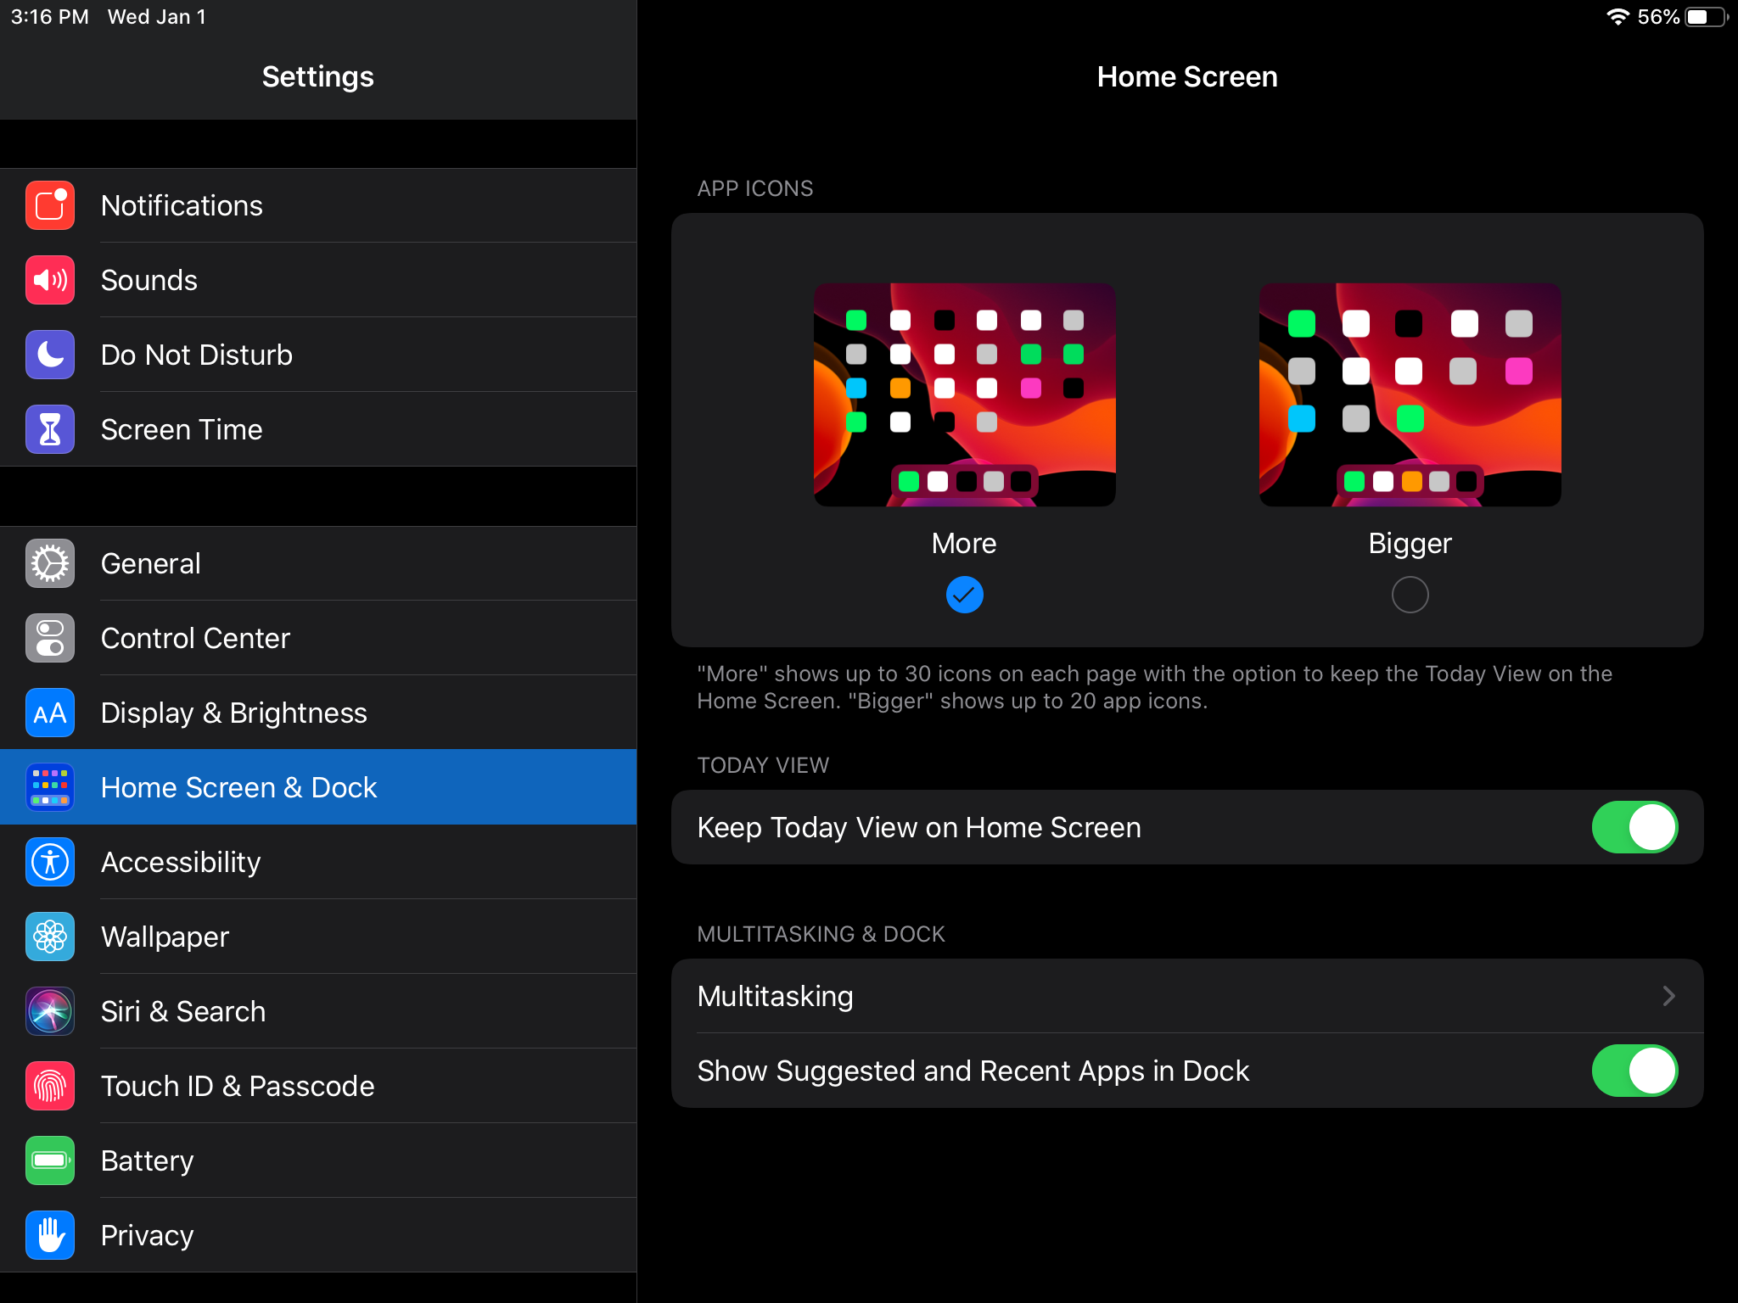This screenshot has height=1303, width=1738.
Task: Tap the red Notifications icon
Action: pos(50,206)
